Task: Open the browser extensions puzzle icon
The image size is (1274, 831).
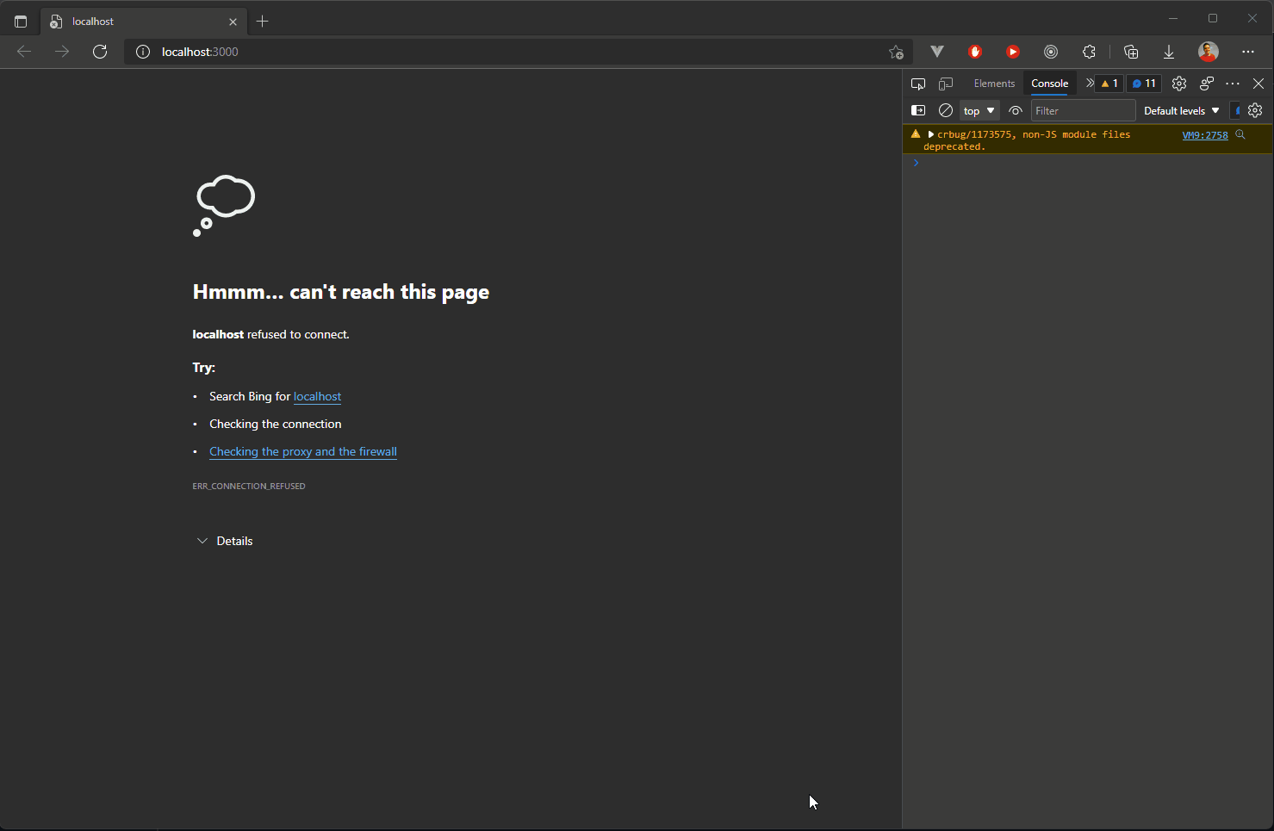Action: coord(1089,52)
